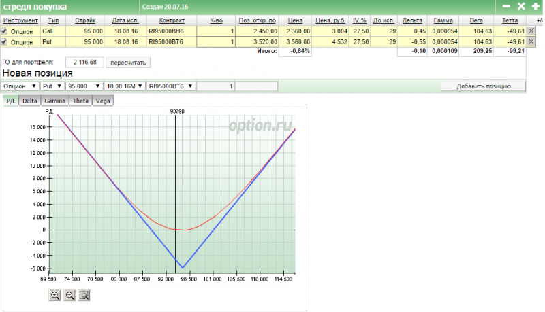Click the 'ГО для портфеля' value field
Viewport: 545px width, 312px height.
85,62
